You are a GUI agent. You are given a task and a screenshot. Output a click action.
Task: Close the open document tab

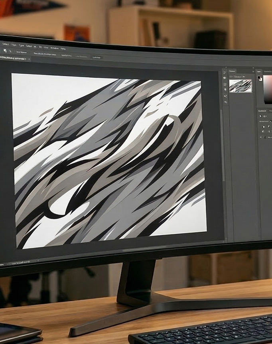(29, 59)
